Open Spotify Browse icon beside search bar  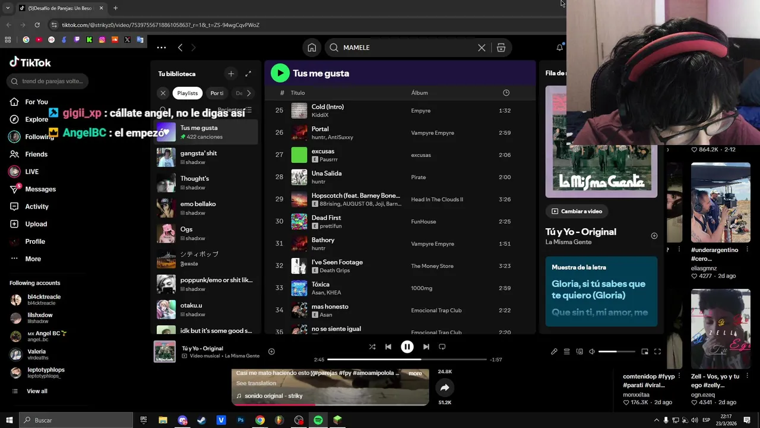[x=501, y=48]
